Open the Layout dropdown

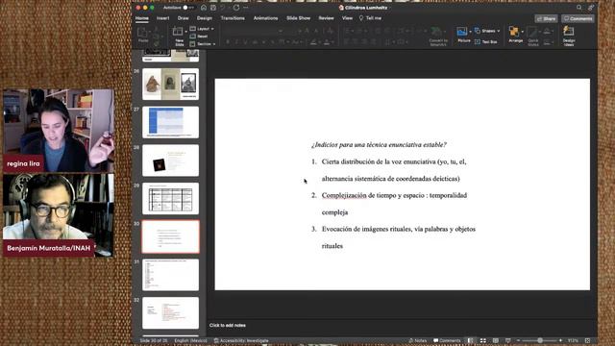tap(202, 29)
